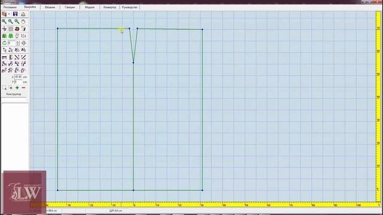Select the top-left corner node of pattern

pyautogui.click(x=57, y=28)
